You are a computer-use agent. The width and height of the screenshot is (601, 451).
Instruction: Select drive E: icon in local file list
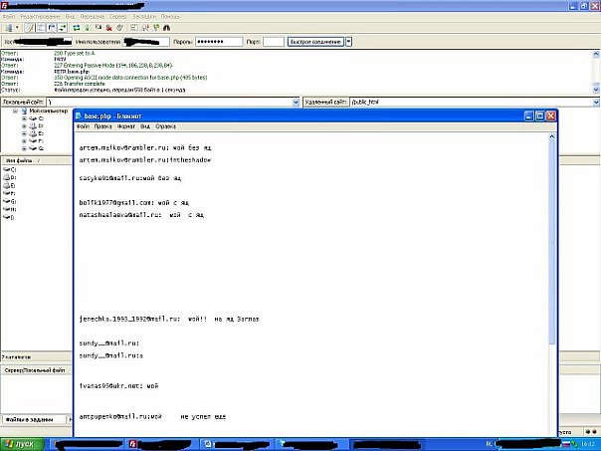point(8,185)
